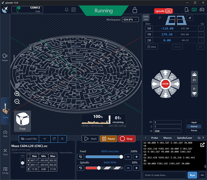Image resolution: width=207 pixels, height=180 pixels.
Task: Switch to the Macros tab
Action: click(167, 138)
